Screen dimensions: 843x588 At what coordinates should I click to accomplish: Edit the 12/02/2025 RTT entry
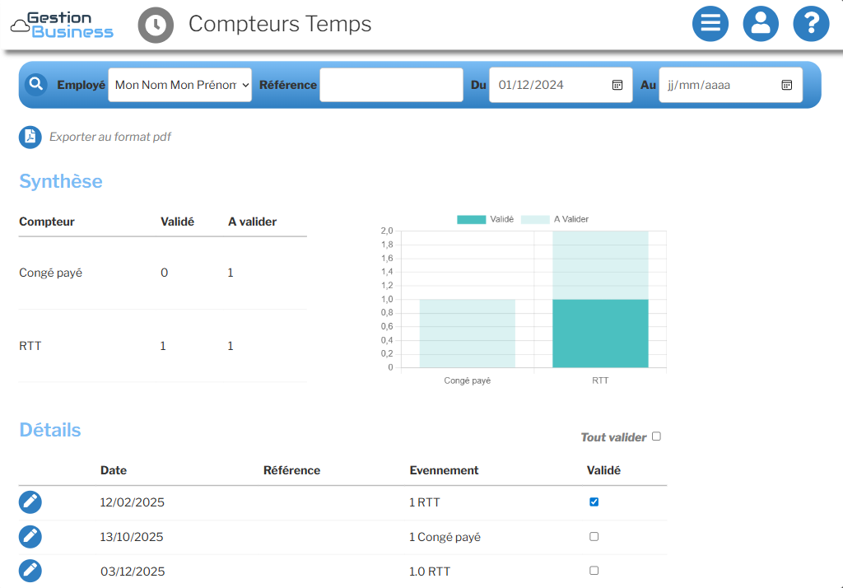point(30,502)
